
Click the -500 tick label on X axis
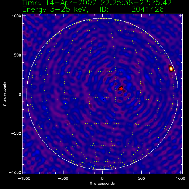point(63,178)
